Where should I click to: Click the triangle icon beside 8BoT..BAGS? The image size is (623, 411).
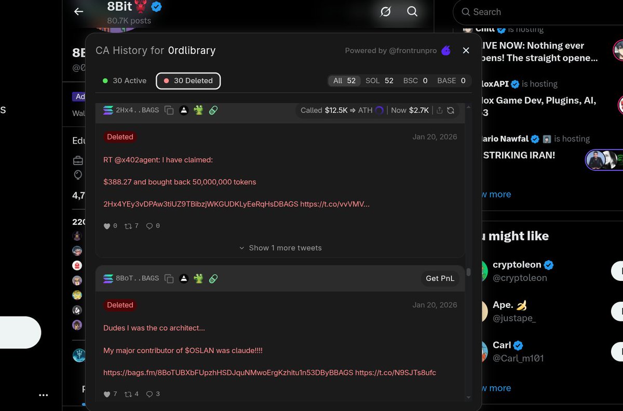tap(183, 278)
